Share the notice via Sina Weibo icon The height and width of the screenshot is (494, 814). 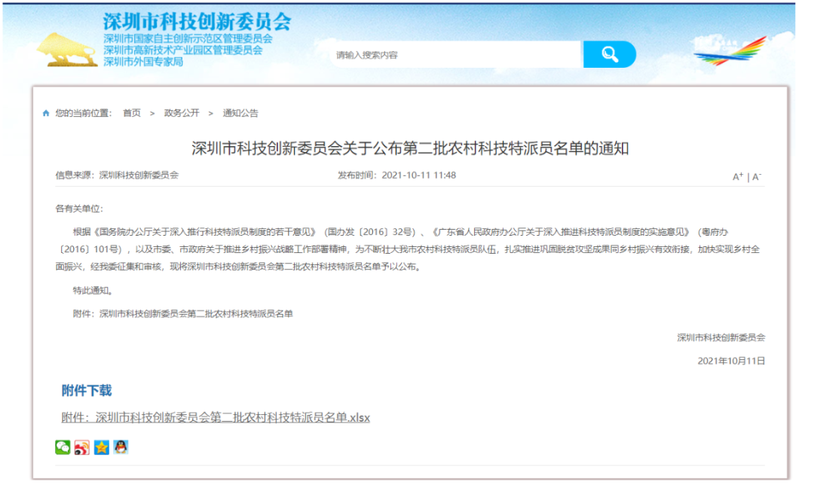(81, 447)
